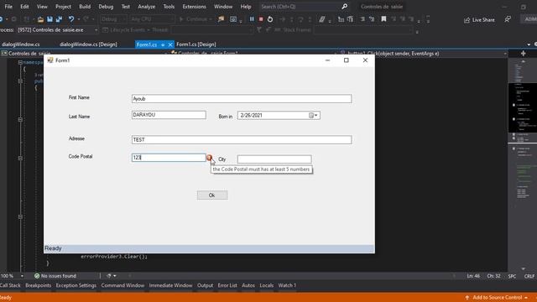The height and width of the screenshot is (302, 537).
Task: Save the current file icon
Action: click(x=50, y=19)
